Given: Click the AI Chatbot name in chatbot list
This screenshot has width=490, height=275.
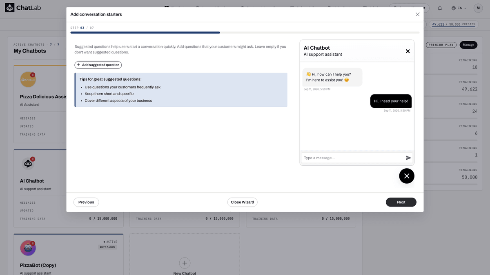Looking at the screenshot, I should 32,181.
